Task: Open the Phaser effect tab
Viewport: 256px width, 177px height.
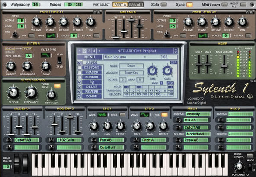Action: 92,72
